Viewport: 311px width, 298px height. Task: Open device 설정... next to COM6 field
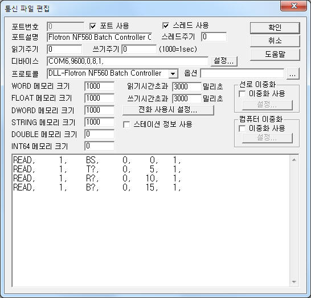pyautogui.click(x=223, y=61)
